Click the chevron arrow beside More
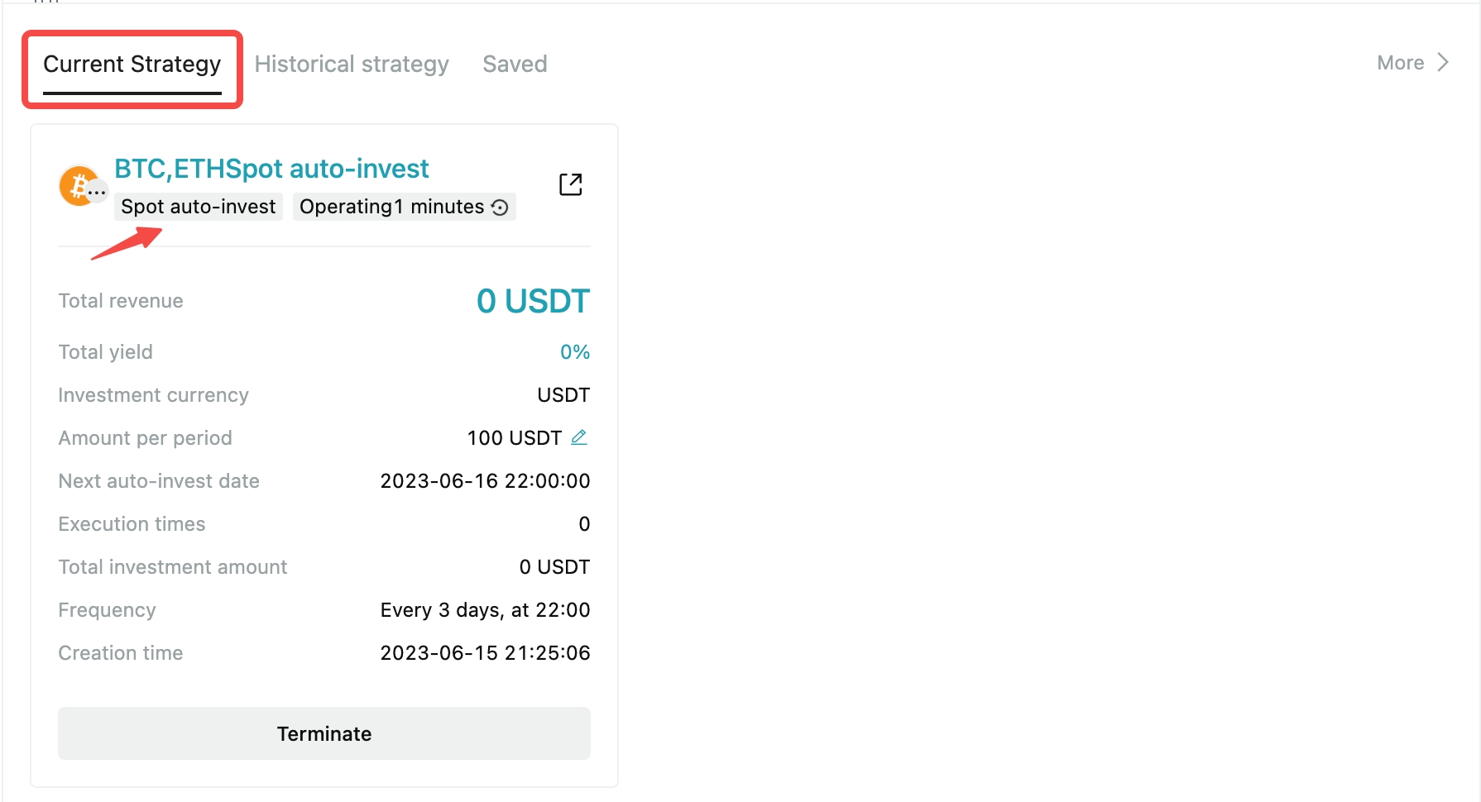 [x=1443, y=61]
